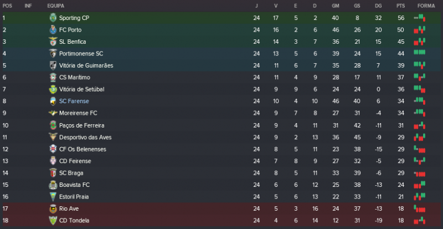
Task: Click the CD Tondela badge icon
Action: pos(53,221)
